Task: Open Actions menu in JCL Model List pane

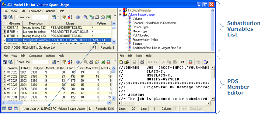Action: tap(50, 11)
